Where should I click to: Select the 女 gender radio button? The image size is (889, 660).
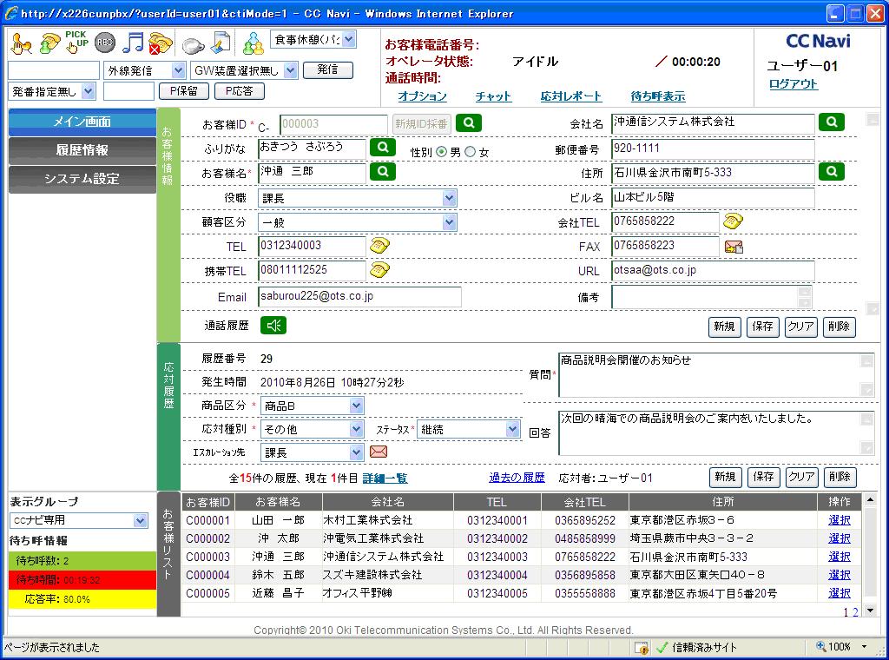pyautogui.click(x=470, y=152)
